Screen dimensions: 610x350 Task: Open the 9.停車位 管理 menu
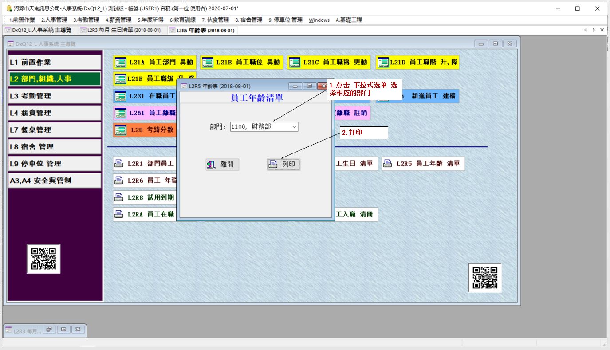click(285, 20)
